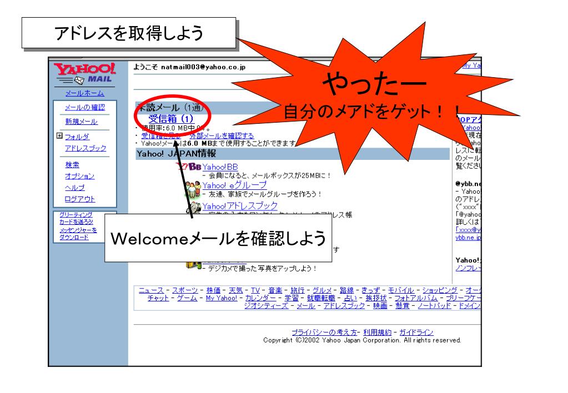Open 懸賞 in the footer directory
The height and width of the screenshot is (393, 568).
tap(403, 305)
